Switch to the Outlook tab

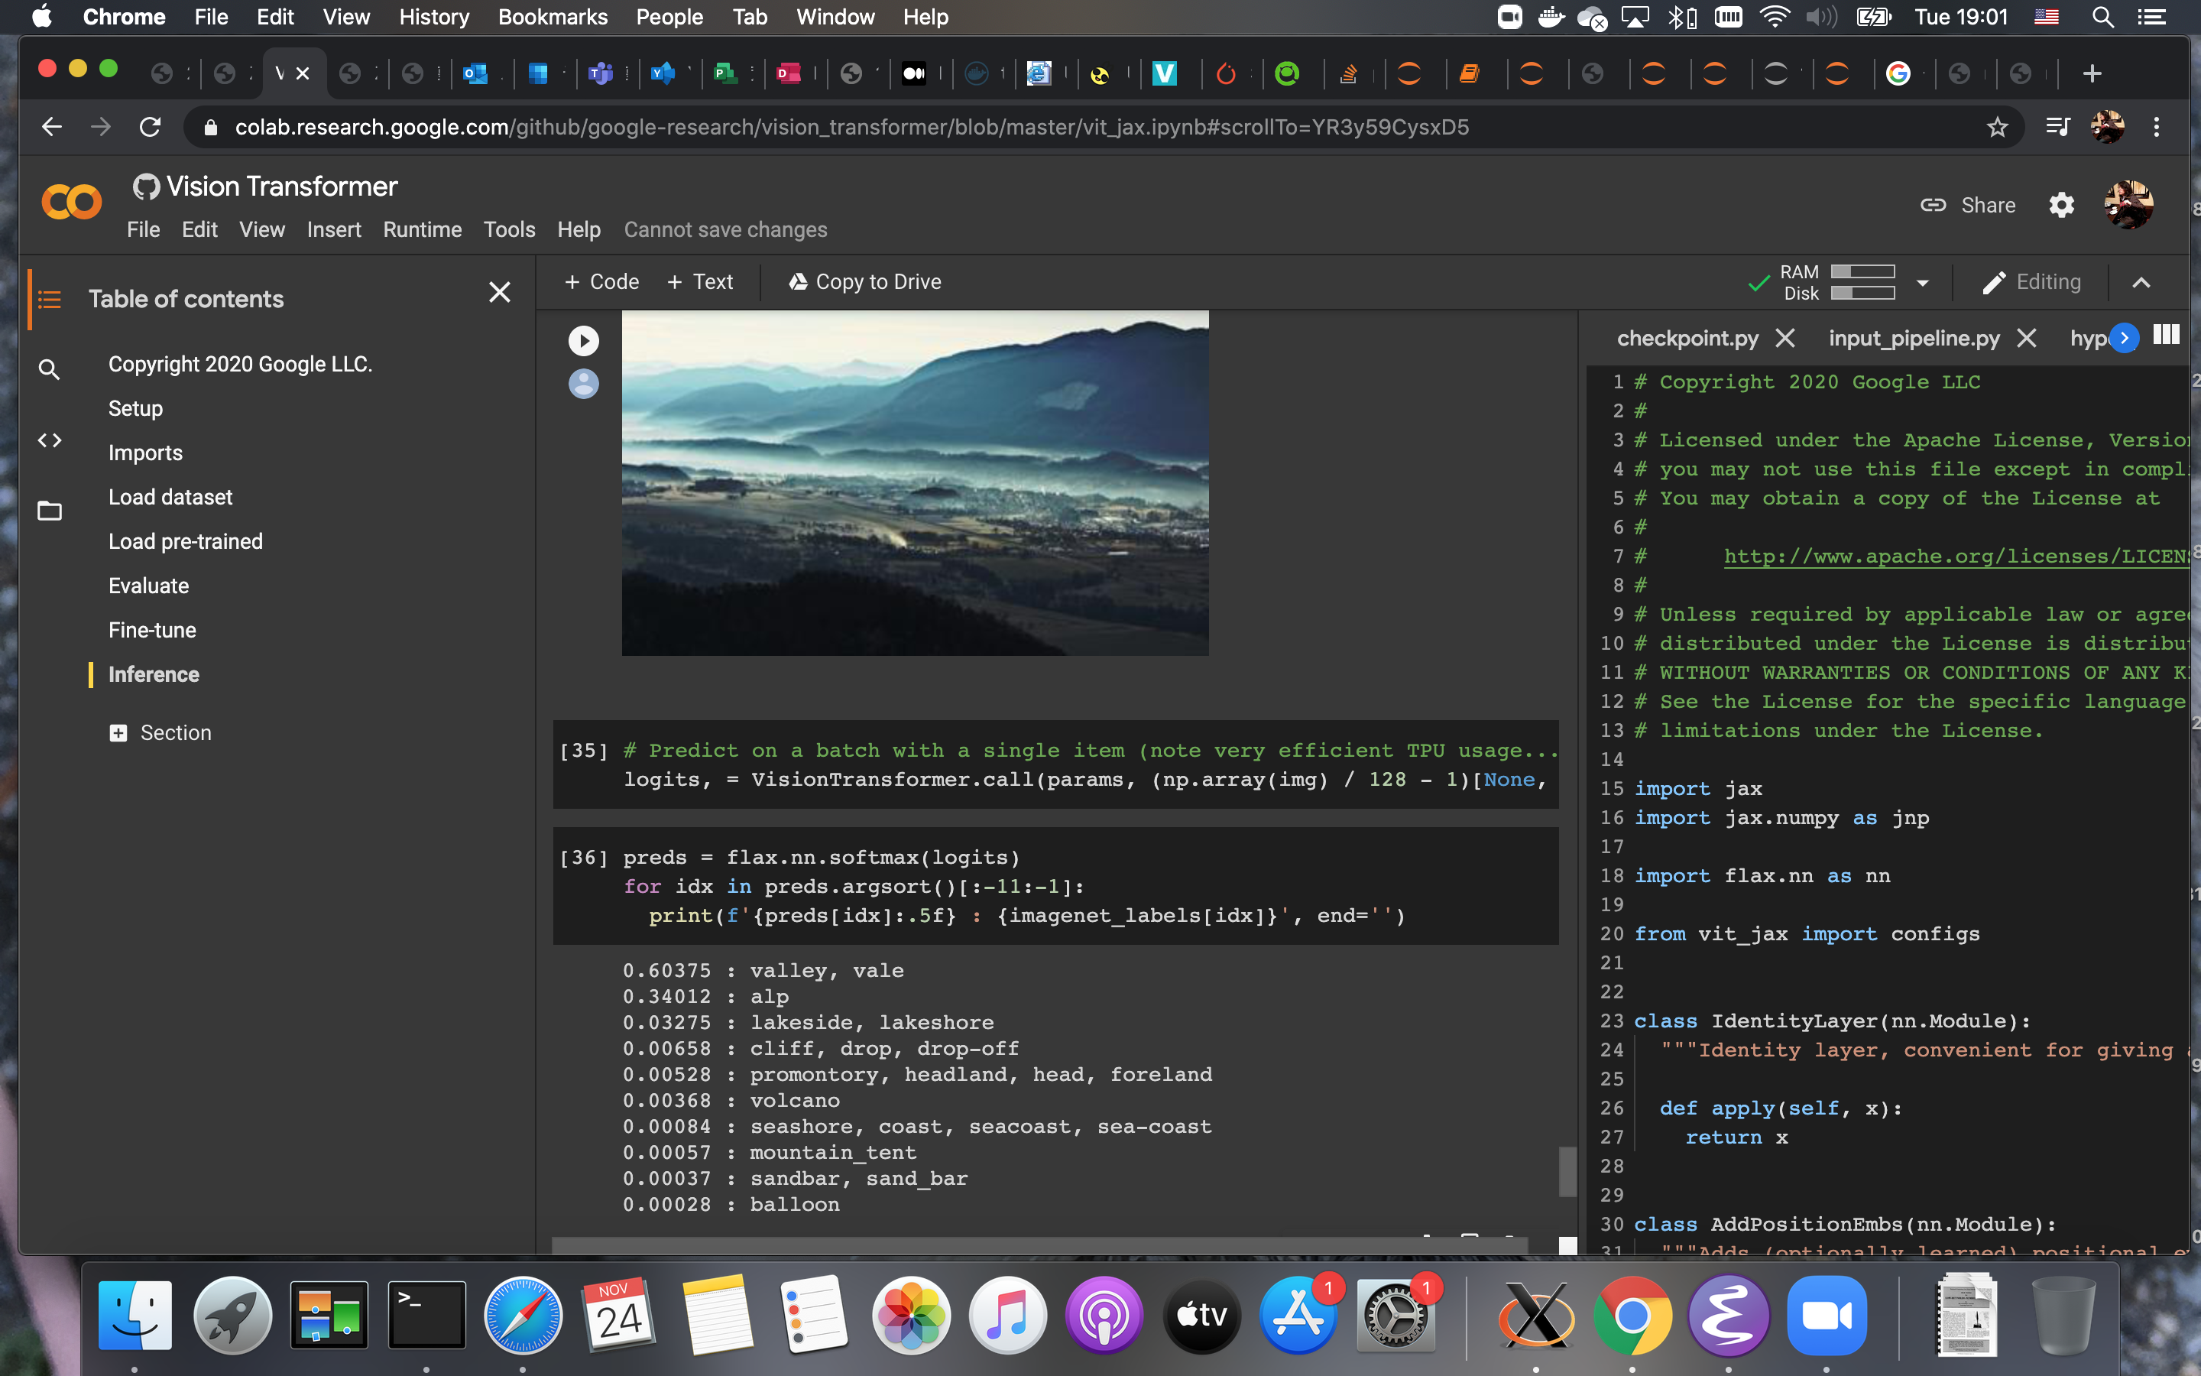click(x=475, y=73)
